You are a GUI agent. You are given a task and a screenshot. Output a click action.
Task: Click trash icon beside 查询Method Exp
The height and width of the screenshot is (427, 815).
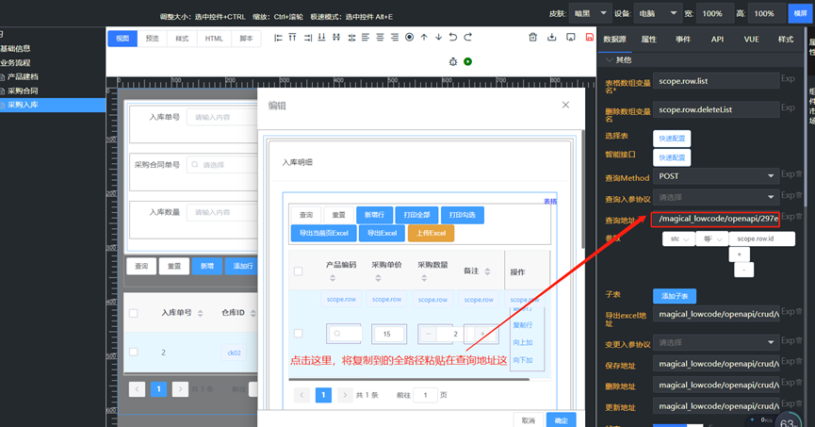click(799, 174)
